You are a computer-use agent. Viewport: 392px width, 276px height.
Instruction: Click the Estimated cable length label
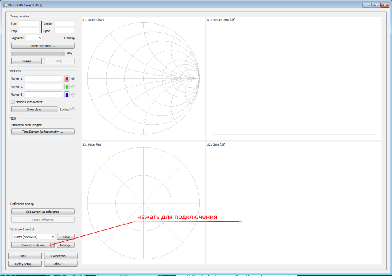(26, 125)
